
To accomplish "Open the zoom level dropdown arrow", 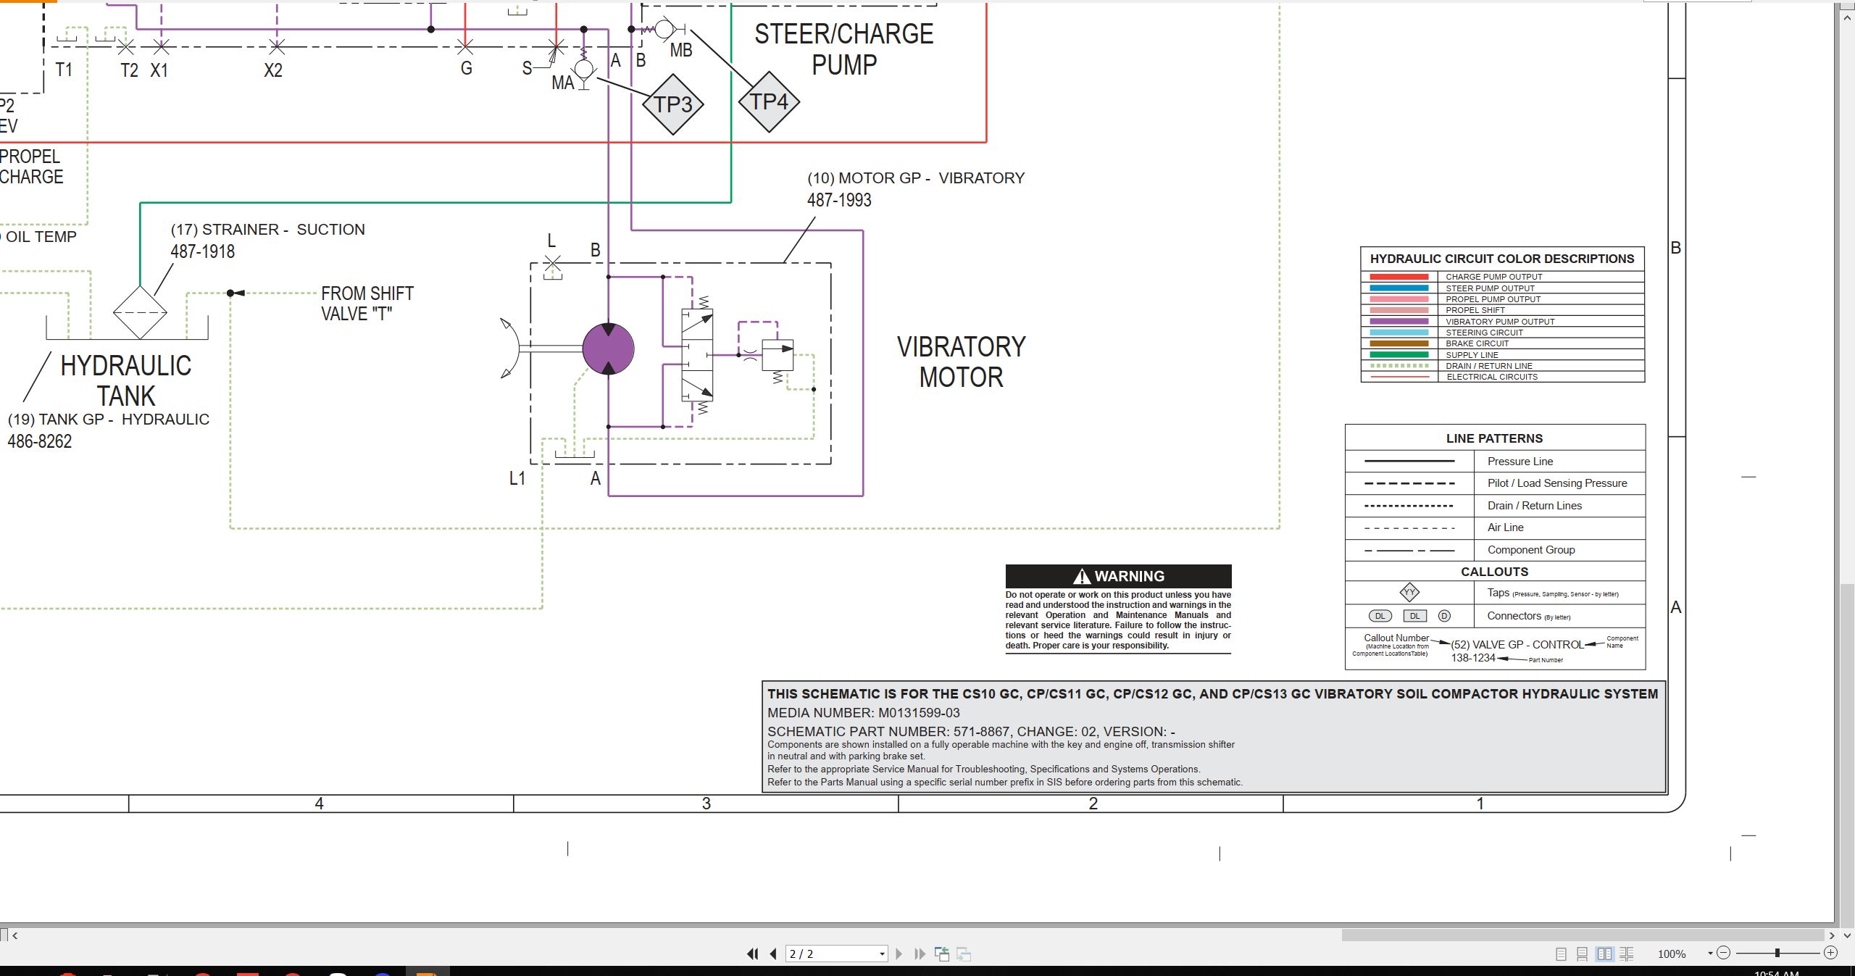I will click(1710, 954).
